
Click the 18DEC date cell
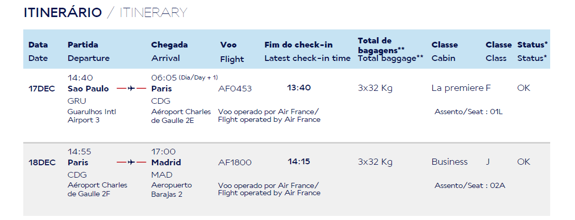click(42, 162)
